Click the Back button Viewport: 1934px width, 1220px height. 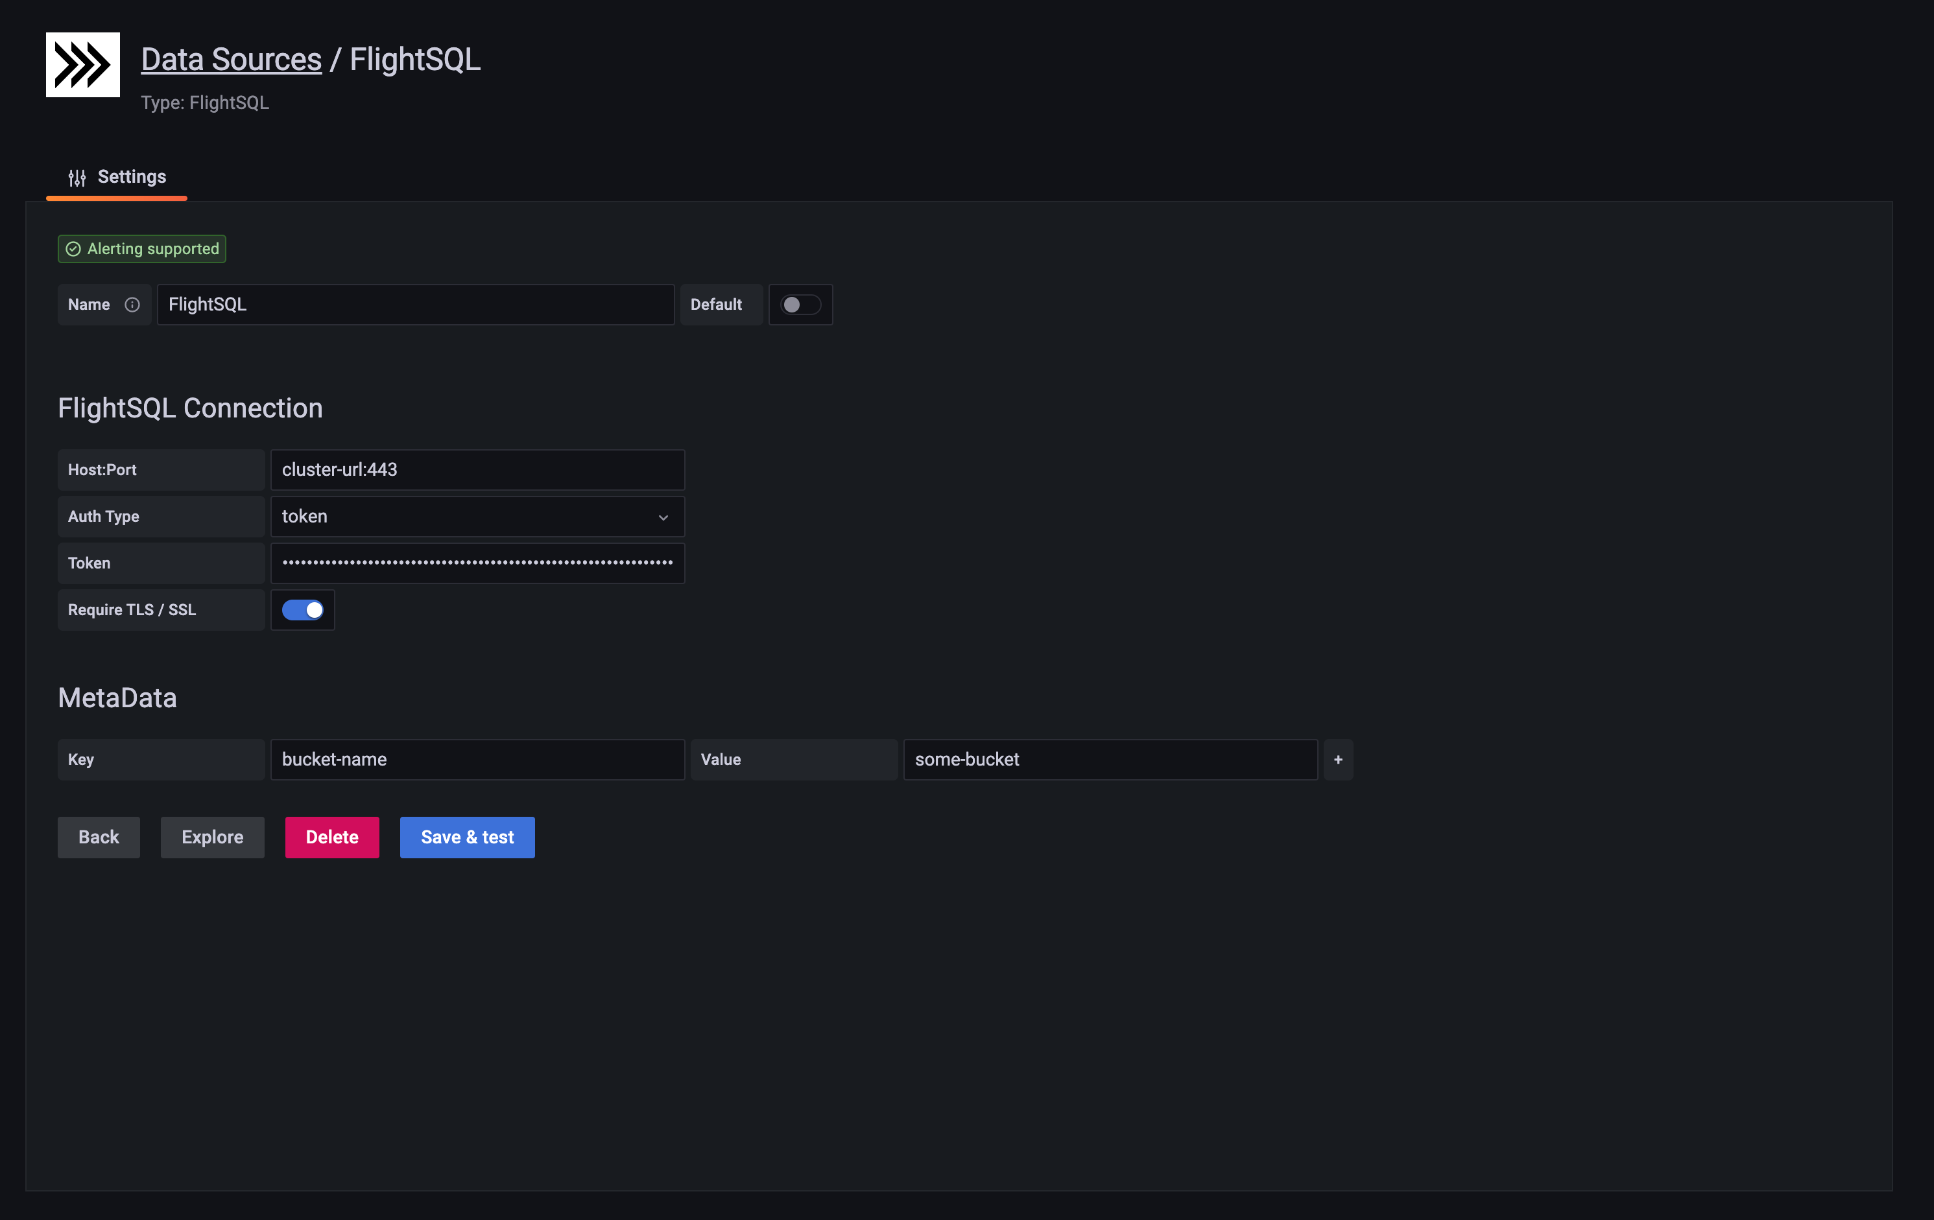tap(99, 837)
